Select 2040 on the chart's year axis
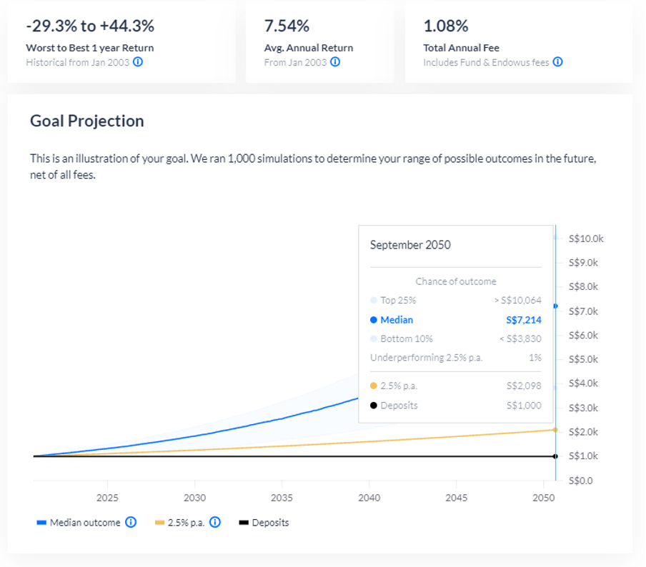 click(x=369, y=497)
